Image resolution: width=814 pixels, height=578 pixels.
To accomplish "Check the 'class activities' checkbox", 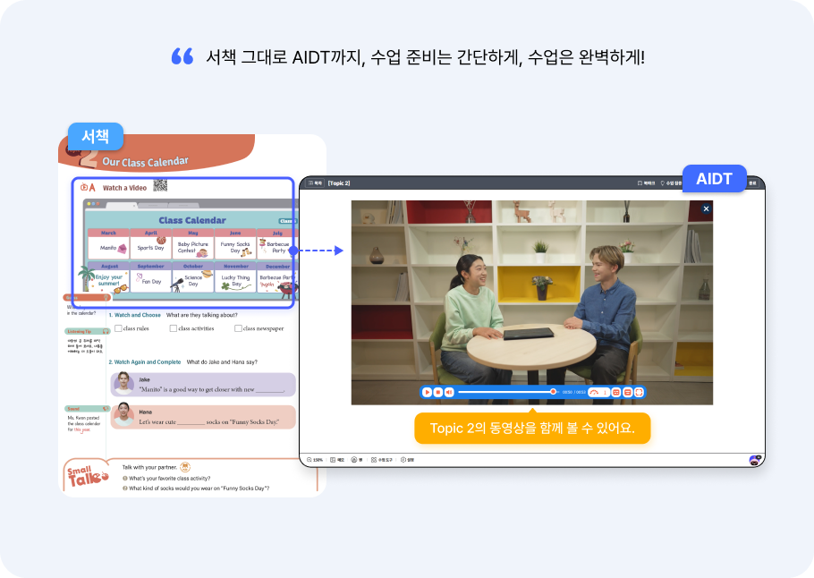I will [x=174, y=328].
